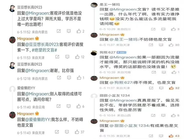Open username 甜甜小盆友1234
The image size is (185, 139).
pyautogui.click(x=114, y=95)
